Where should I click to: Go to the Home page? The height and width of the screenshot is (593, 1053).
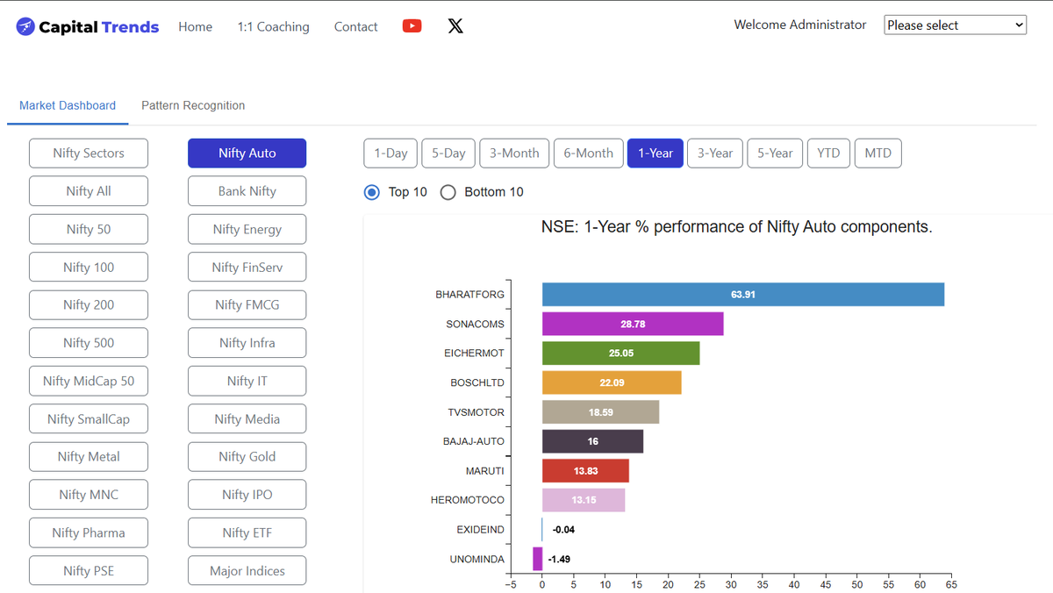[x=195, y=27]
